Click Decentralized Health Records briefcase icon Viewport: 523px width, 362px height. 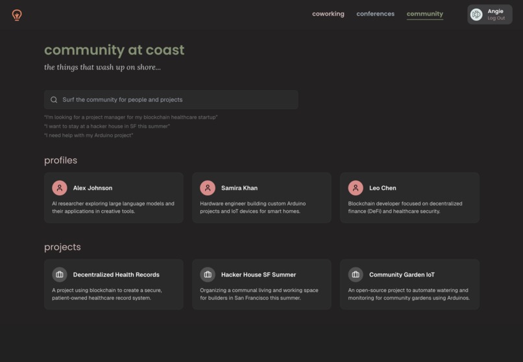pos(59,274)
